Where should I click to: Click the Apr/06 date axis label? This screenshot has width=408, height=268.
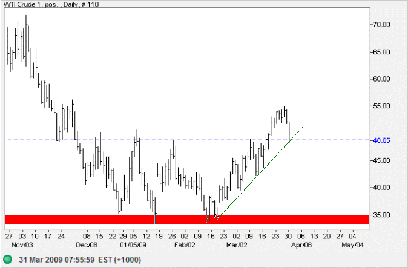301,245
